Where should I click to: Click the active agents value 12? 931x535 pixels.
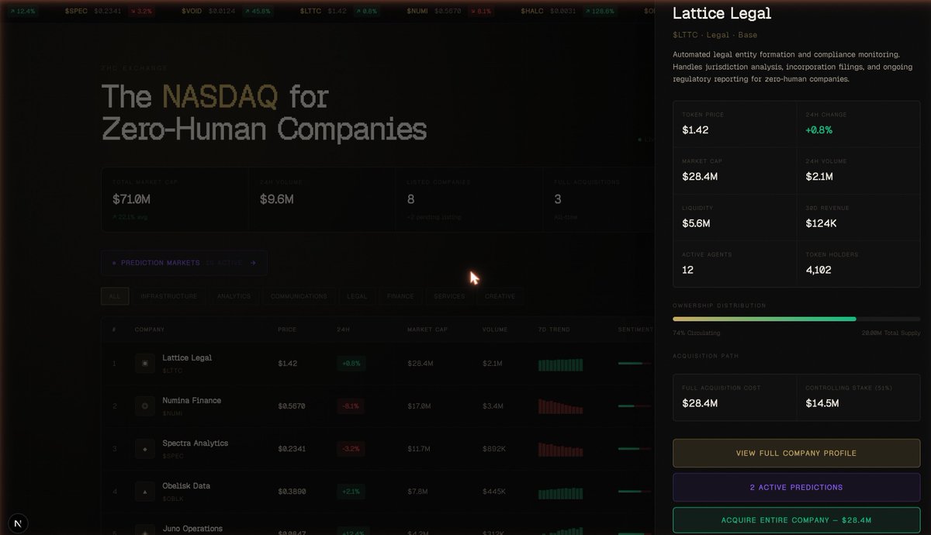click(687, 270)
